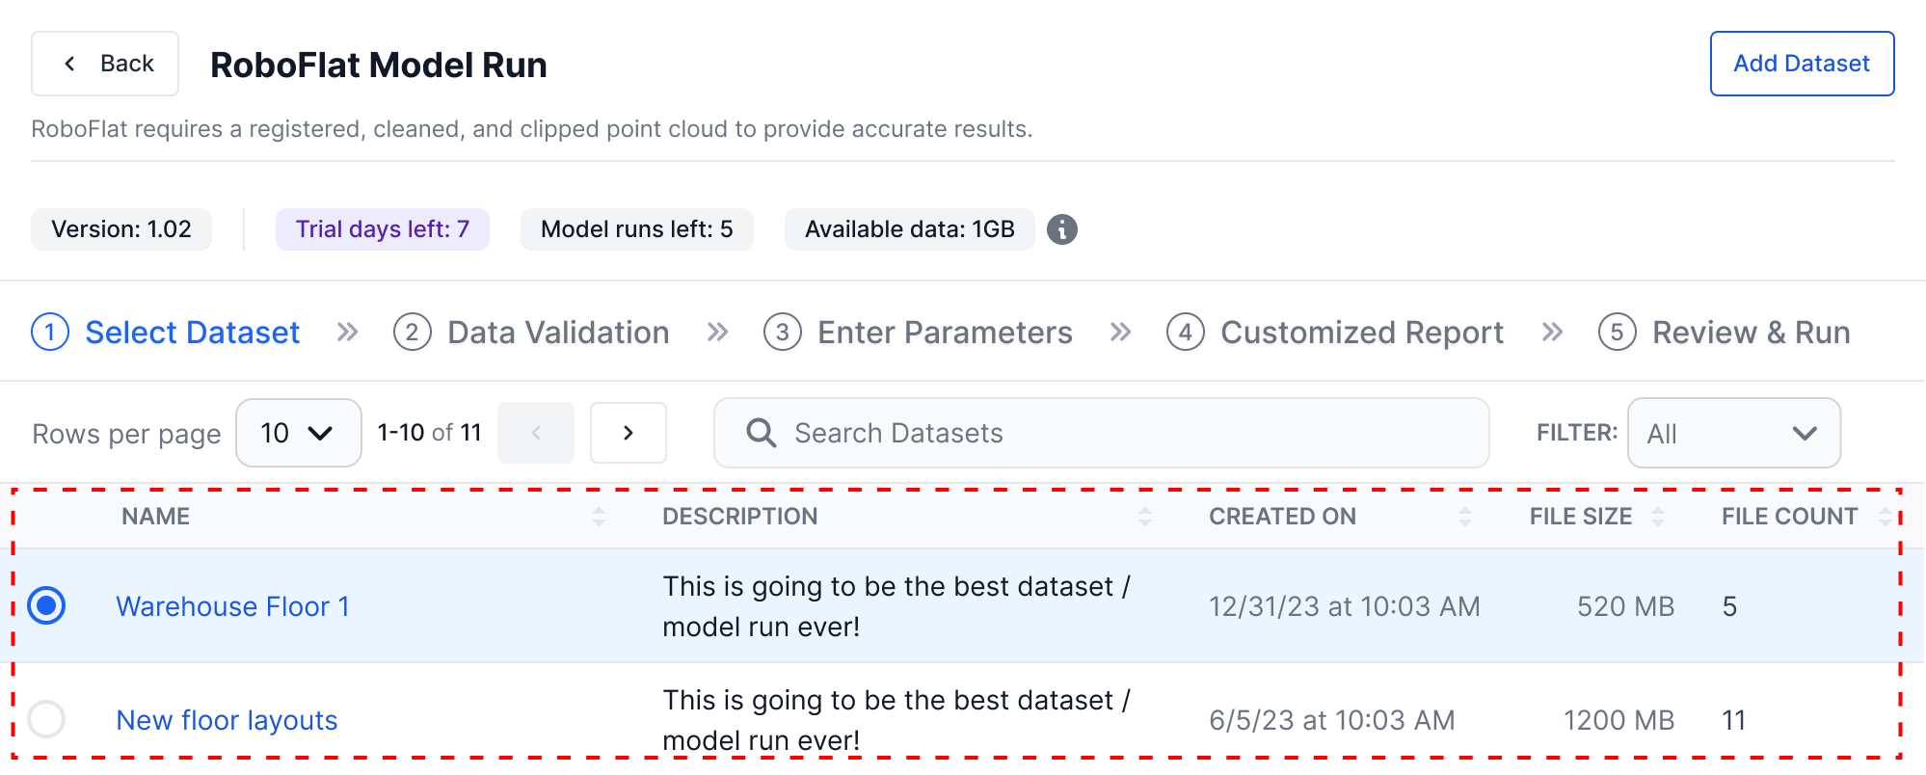The image size is (1926, 775).
Task: Go to the next page of datasets
Action: click(629, 433)
